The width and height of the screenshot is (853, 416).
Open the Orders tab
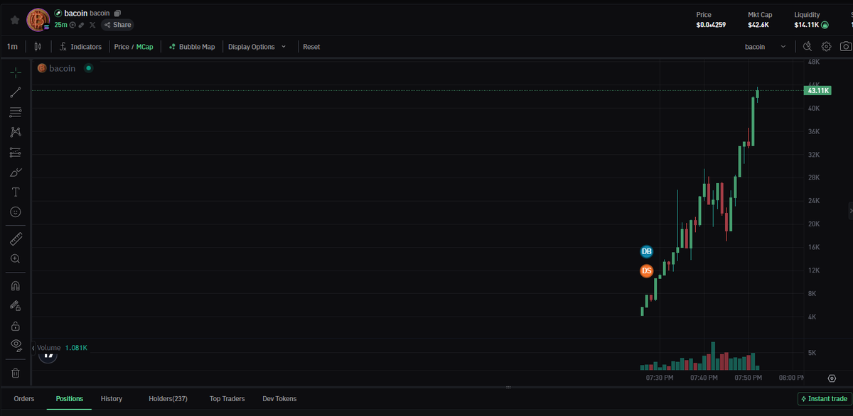coord(24,399)
